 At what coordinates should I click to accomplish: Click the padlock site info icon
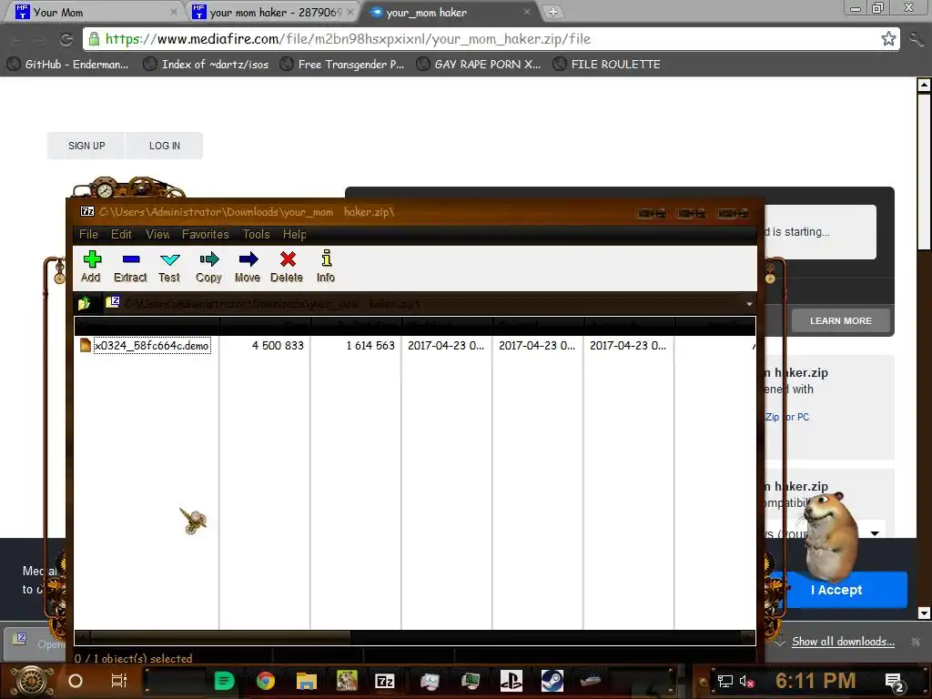(94, 39)
